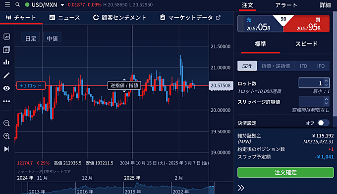Expand the USD/MXN pair dropdown
Image resolution: width=337 pixels, height=194 pixels.
[x=62, y=5]
